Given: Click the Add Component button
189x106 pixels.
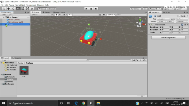Looking at the screenshot, I should point(168,38).
